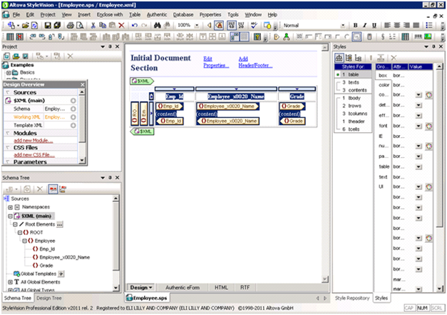Click the Global Templates plus button

tap(61, 274)
